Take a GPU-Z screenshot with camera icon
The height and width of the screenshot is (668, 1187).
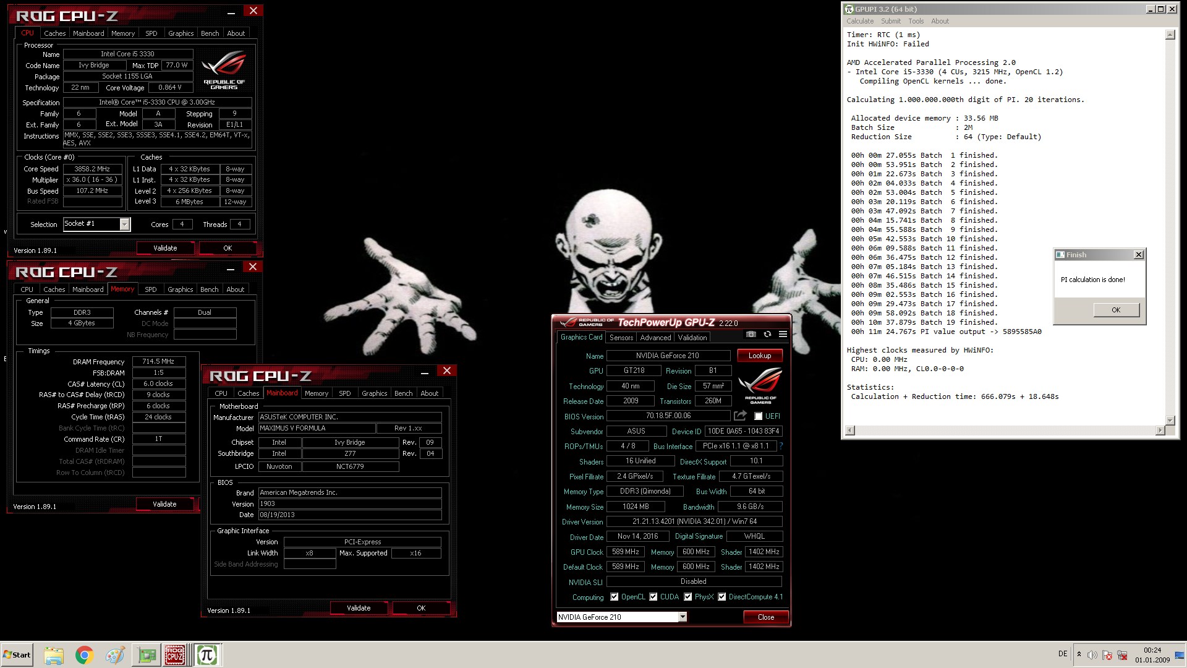(x=751, y=335)
